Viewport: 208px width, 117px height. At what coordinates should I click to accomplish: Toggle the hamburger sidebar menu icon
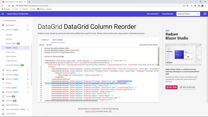3,14
